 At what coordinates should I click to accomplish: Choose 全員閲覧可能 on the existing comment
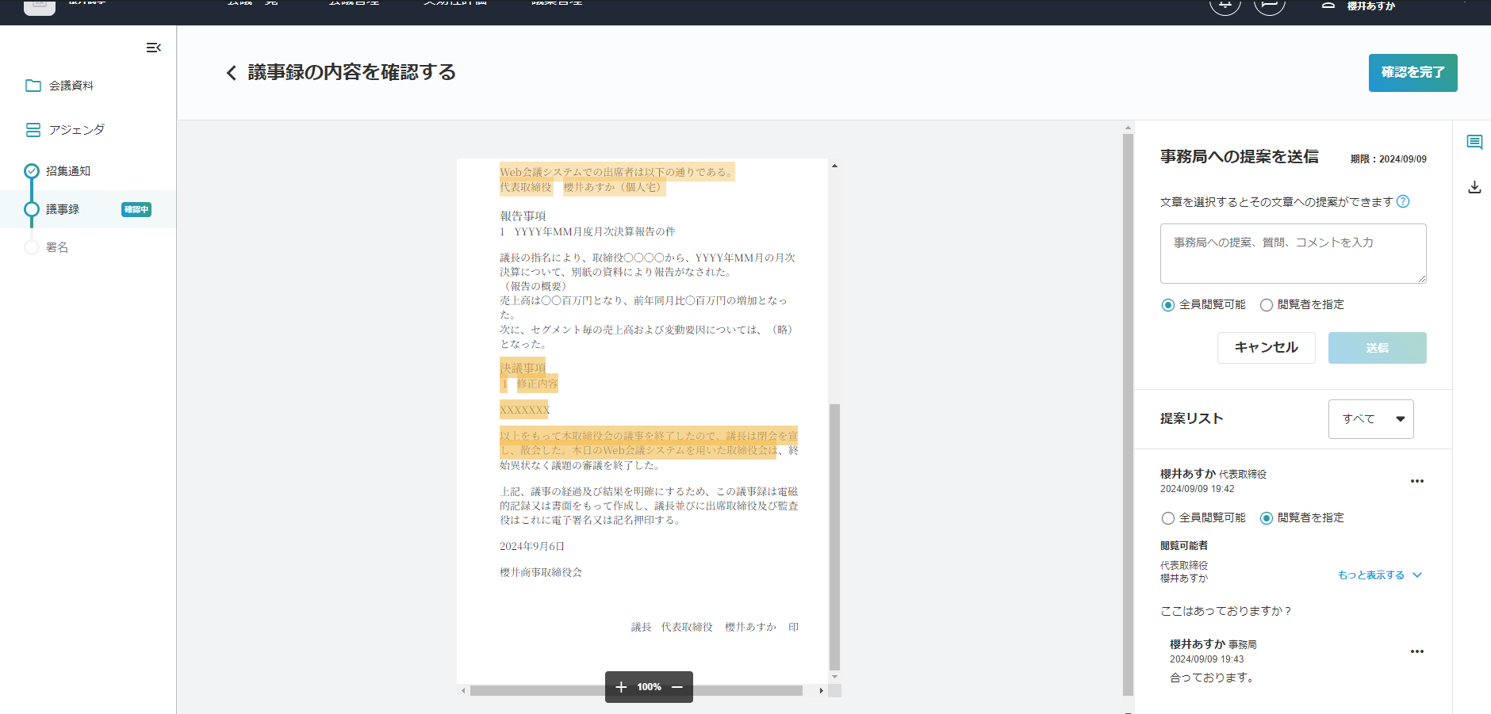coord(1168,518)
